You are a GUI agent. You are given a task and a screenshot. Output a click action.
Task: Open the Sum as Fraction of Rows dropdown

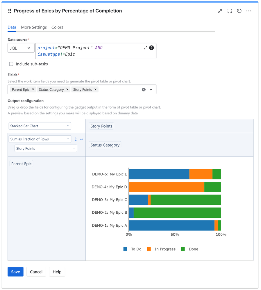pos(40,139)
